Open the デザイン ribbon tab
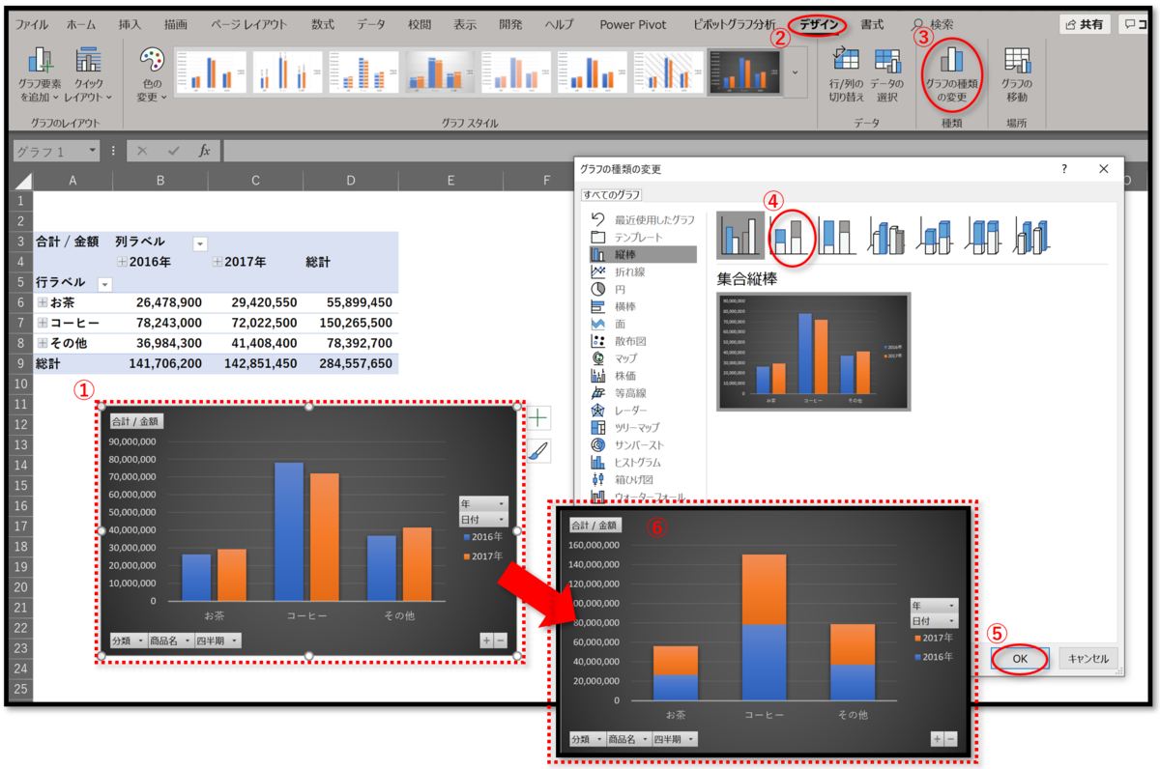This screenshot has width=1160, height=769. [x=820, y=24]
